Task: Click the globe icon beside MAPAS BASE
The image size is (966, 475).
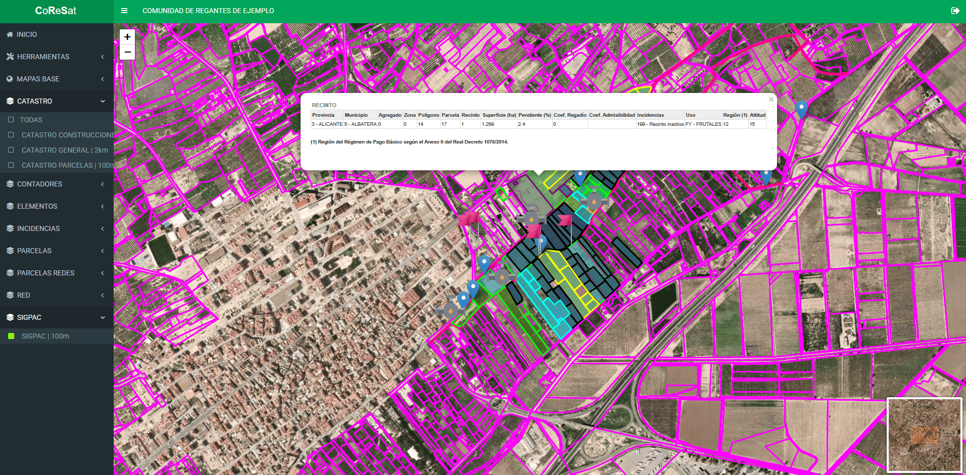Action: [x=10, y=79]
